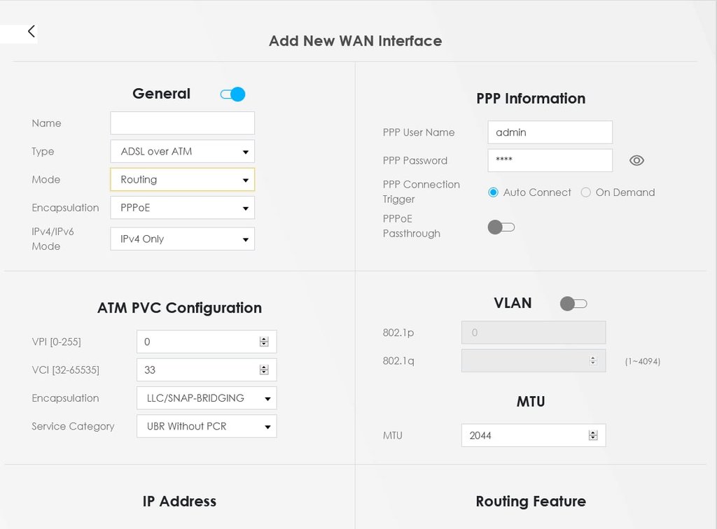This screenshot has width=717, height=529.
Task: Open the Type dropdown showing ADSL over ATM
Action: 183,151
